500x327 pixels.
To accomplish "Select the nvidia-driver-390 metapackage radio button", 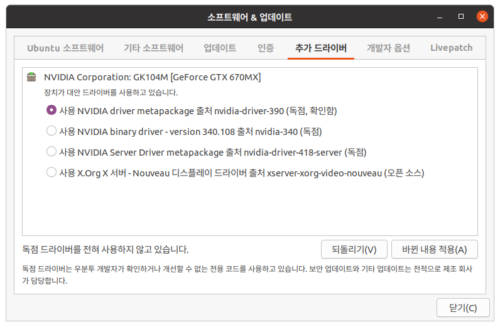I will click(52, 110).
